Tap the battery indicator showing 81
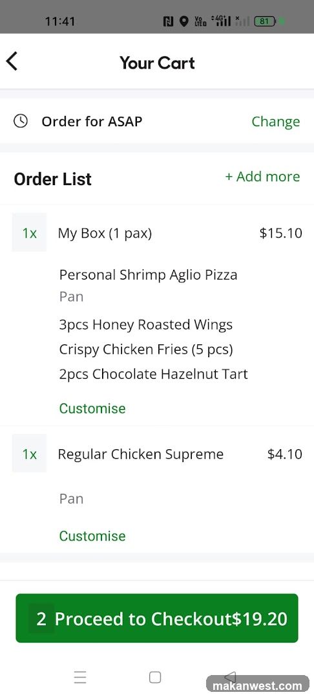 [x=265, y=21]
